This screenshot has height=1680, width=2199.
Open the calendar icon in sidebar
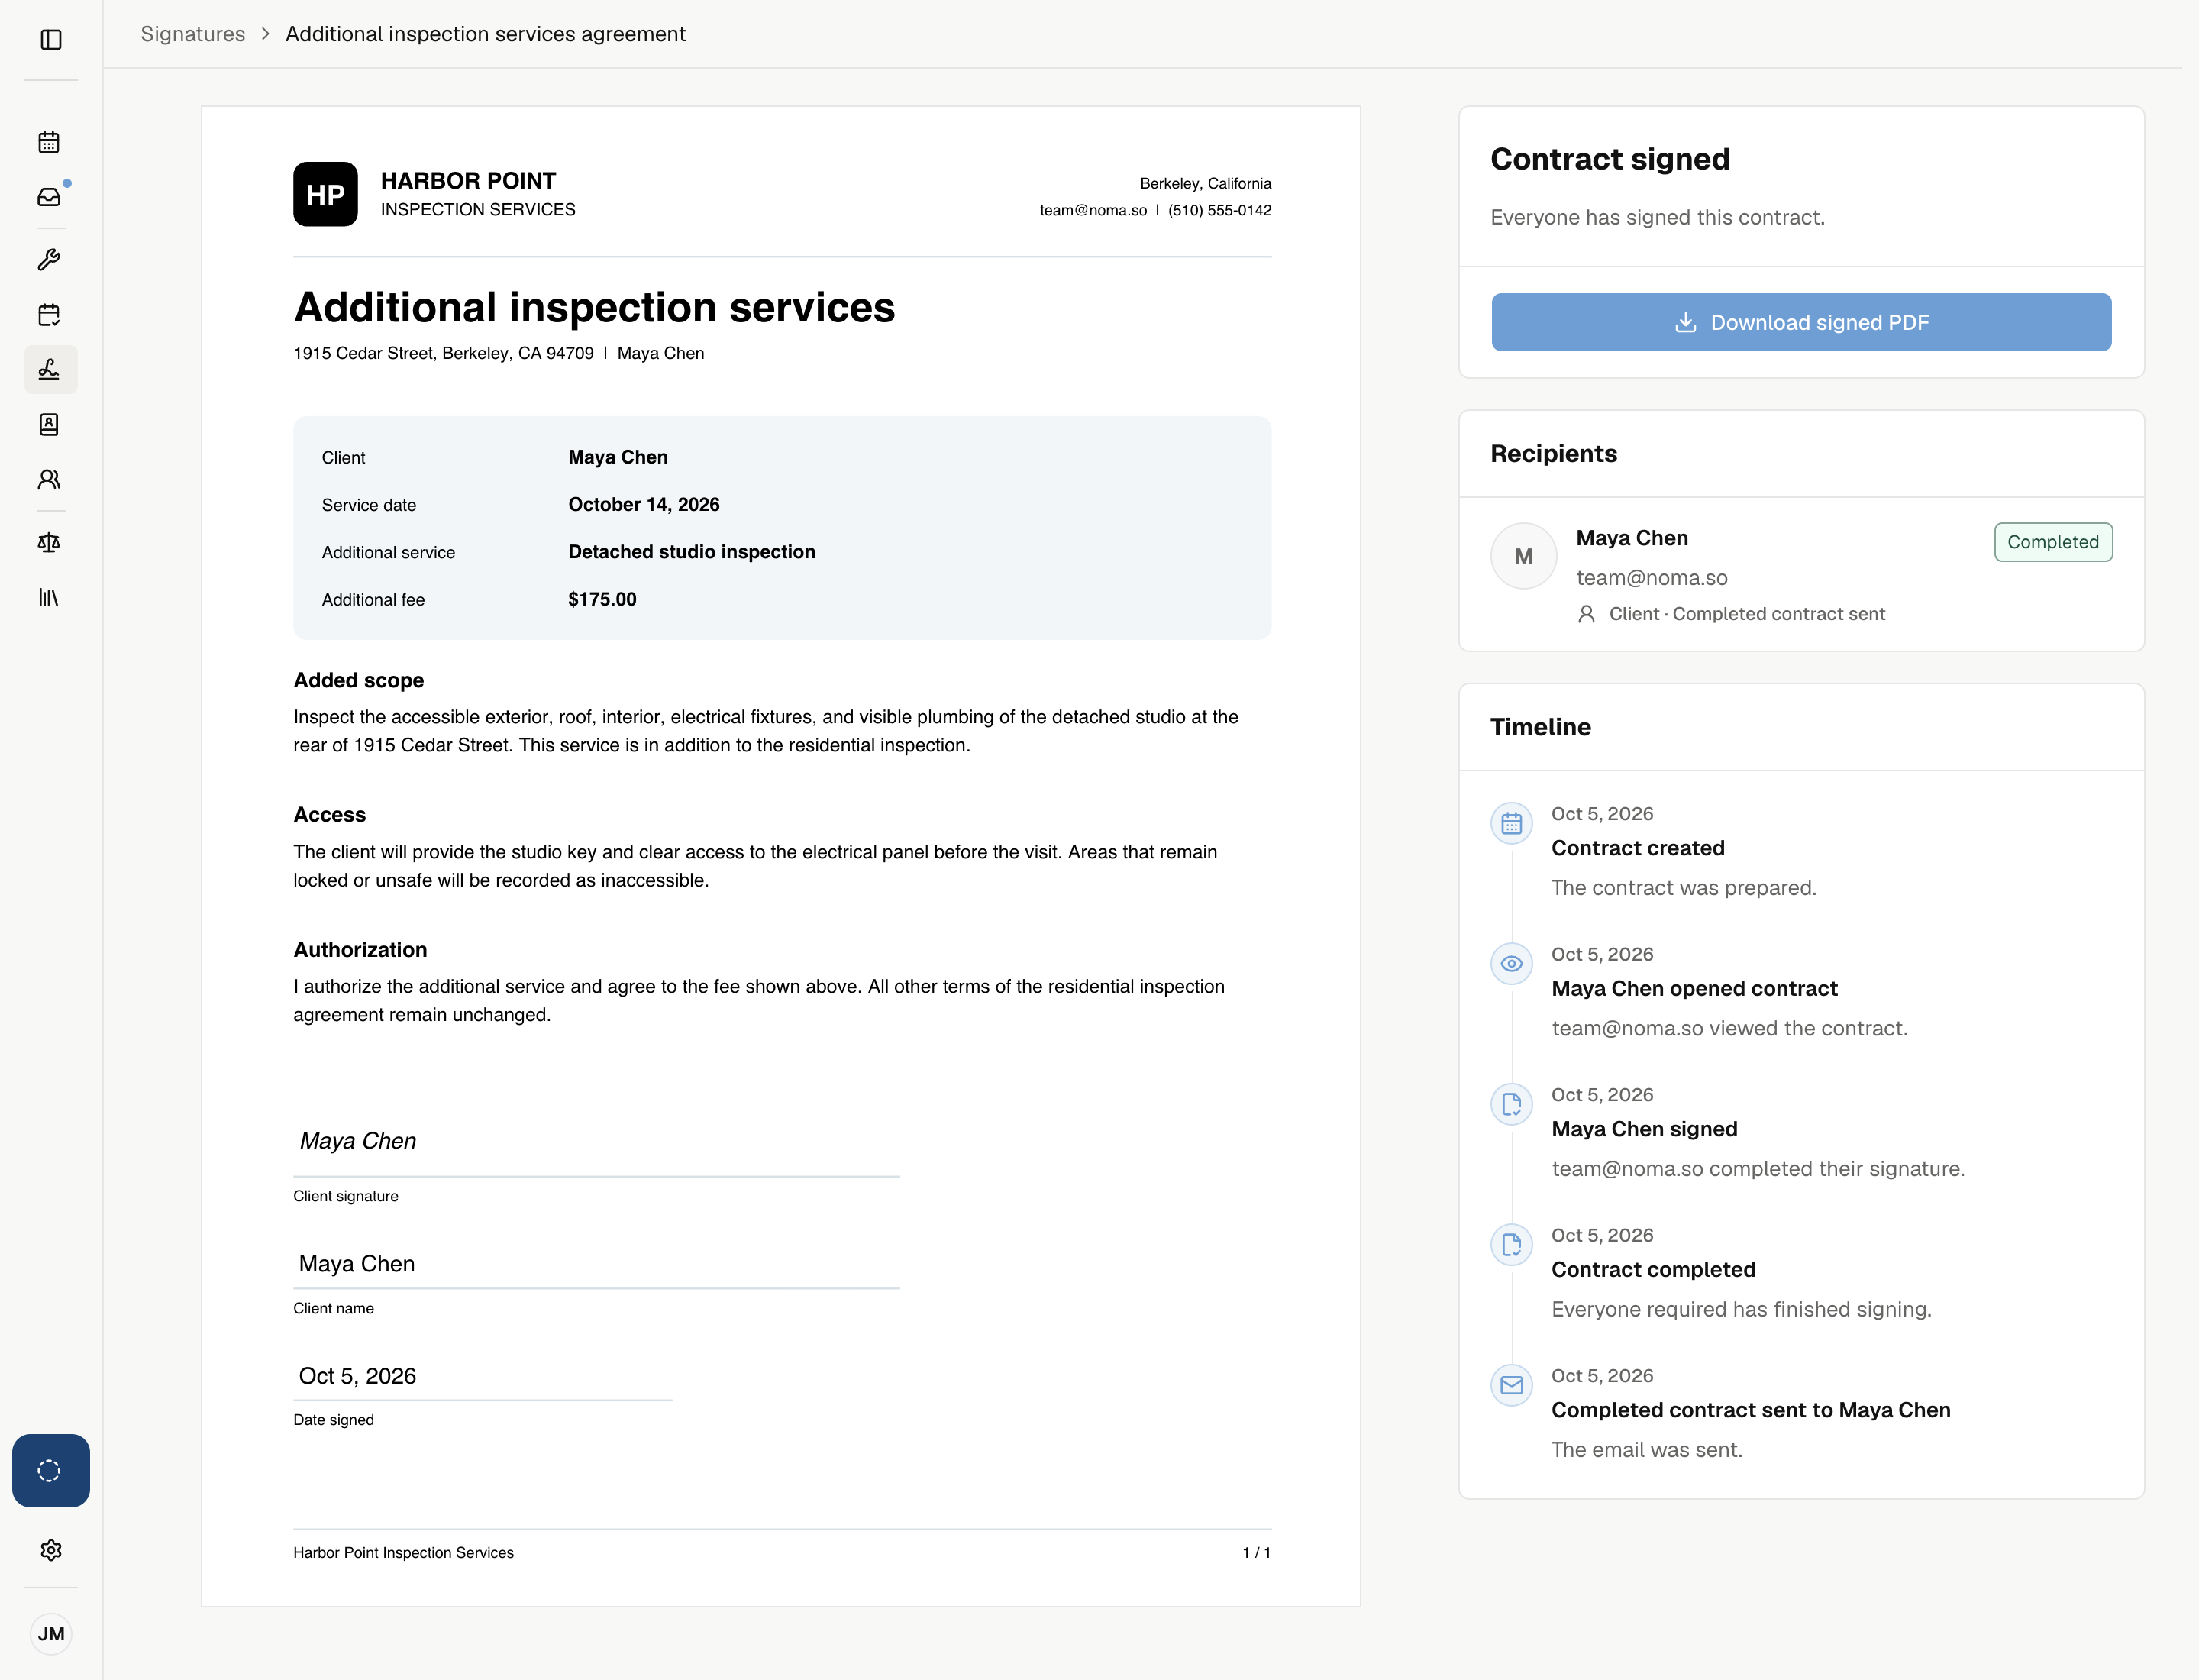point(49,142)
